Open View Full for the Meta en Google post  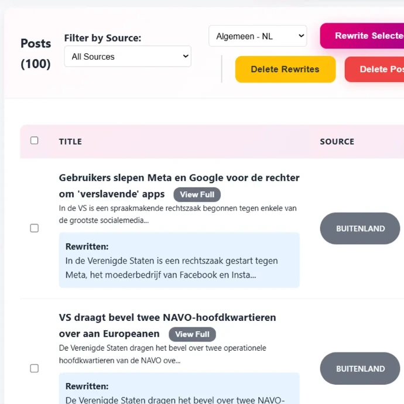[x=197, y=194]
